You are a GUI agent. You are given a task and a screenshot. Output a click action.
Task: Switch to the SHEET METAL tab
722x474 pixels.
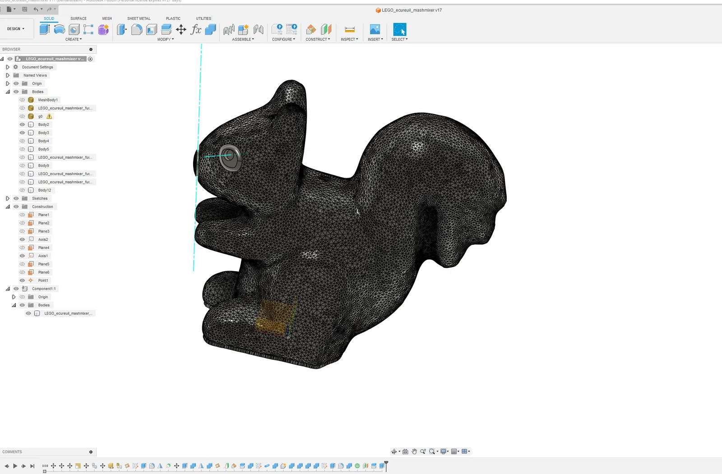pos(139,18)
